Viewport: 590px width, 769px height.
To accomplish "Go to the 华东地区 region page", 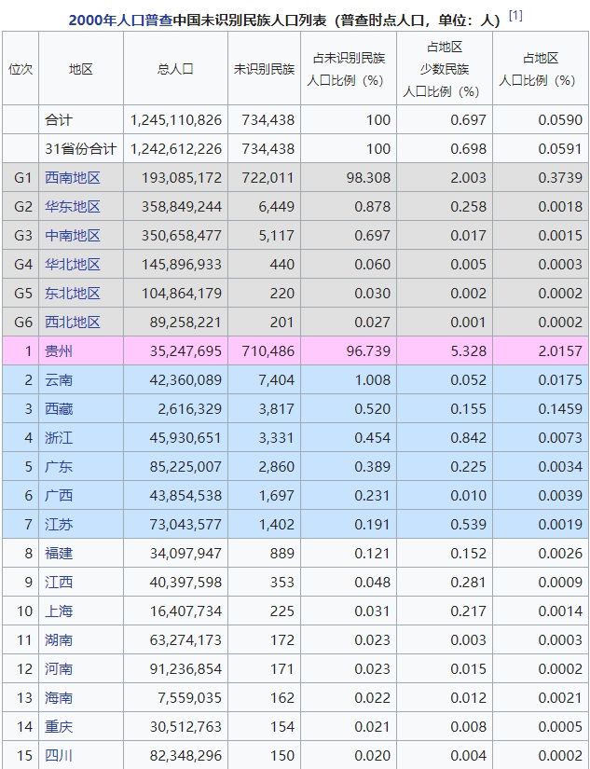I will click(x=73, y=207).
